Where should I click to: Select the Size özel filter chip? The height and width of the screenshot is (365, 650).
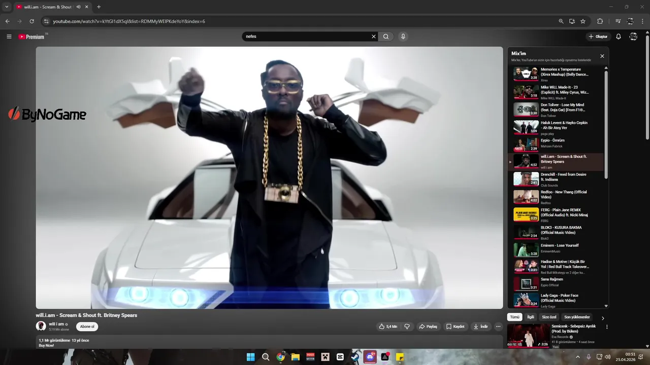tap(549, 317)
